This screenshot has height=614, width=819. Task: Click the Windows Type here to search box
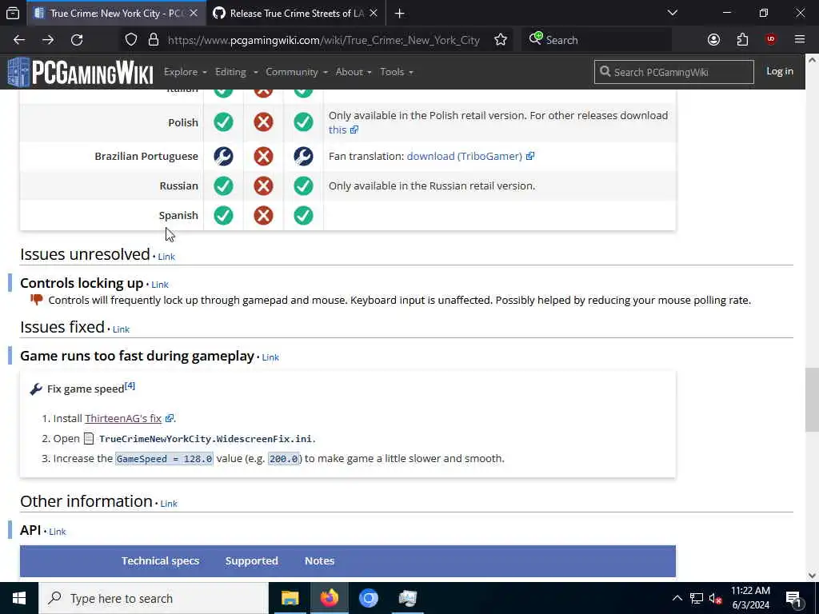click(x=154, y=598)
